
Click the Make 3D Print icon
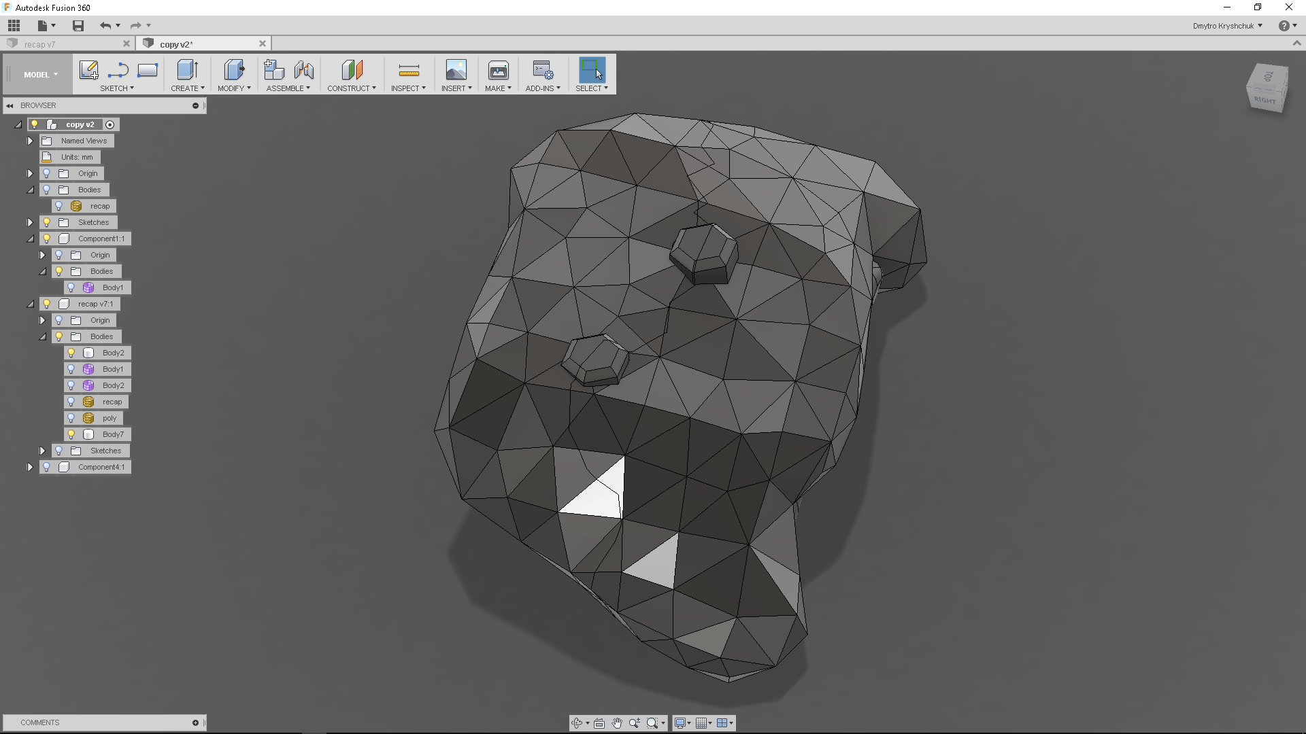(x=499, y=70)
